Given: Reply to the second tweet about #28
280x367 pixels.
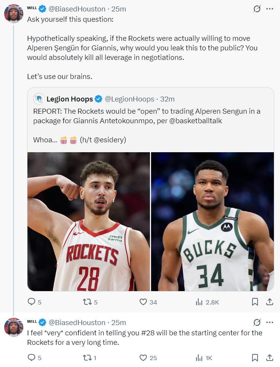Looking at the screenshot, I should click(x=31, y=357).
